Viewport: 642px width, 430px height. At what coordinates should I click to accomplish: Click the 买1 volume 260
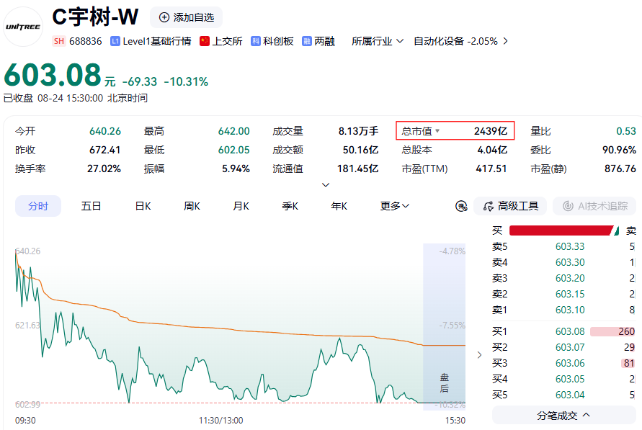(x=626, y=331)
